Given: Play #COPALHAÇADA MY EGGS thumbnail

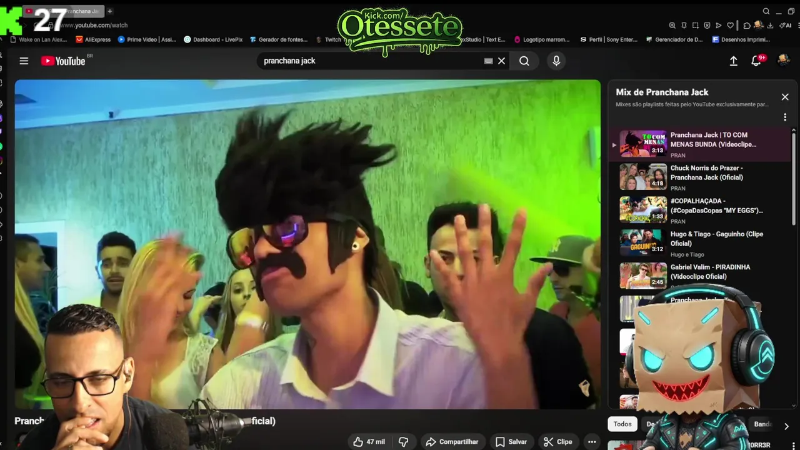Looking at the screenshot, I should pos(643,209).
